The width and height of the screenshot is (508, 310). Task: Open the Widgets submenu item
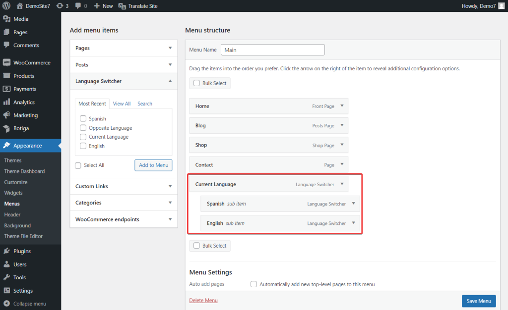click(13, 193)
